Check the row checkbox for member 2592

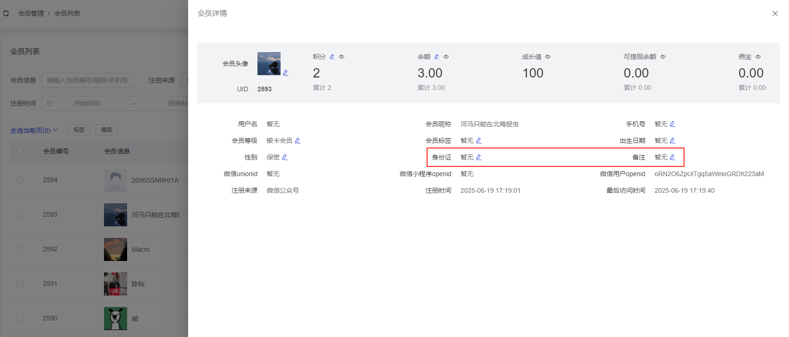tap(20, 249)
